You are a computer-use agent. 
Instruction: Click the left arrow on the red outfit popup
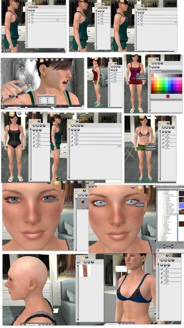click(x=138, y=75)
